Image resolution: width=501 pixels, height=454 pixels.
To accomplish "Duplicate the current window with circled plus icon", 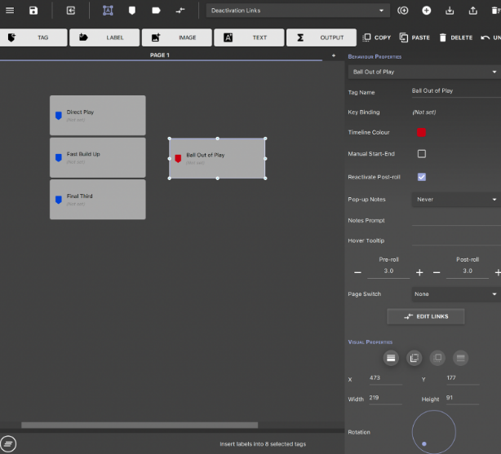I will click(x=403, y=11).
